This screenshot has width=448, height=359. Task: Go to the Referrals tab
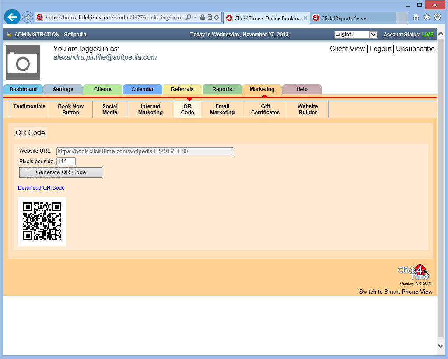pos(182,89)
